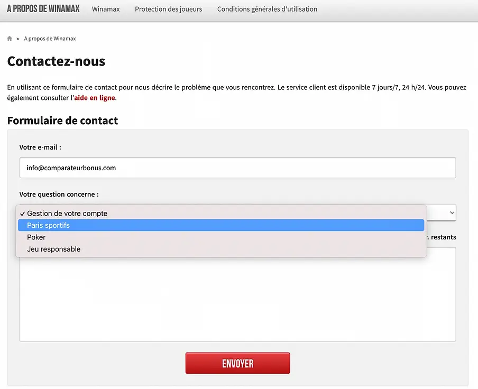
Task: Click the A PROPOS DE WINAMAX logo
Action: click(x=43, y=8)
